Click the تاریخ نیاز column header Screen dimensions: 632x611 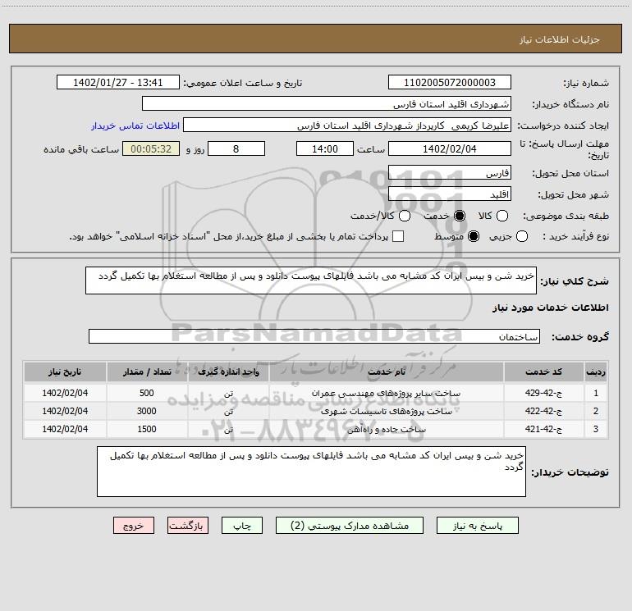click(x=65, y=372)
